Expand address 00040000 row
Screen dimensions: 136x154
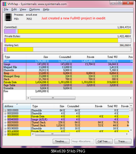(5, 120)
